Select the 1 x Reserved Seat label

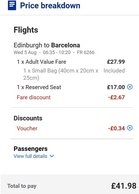point(39,87)
